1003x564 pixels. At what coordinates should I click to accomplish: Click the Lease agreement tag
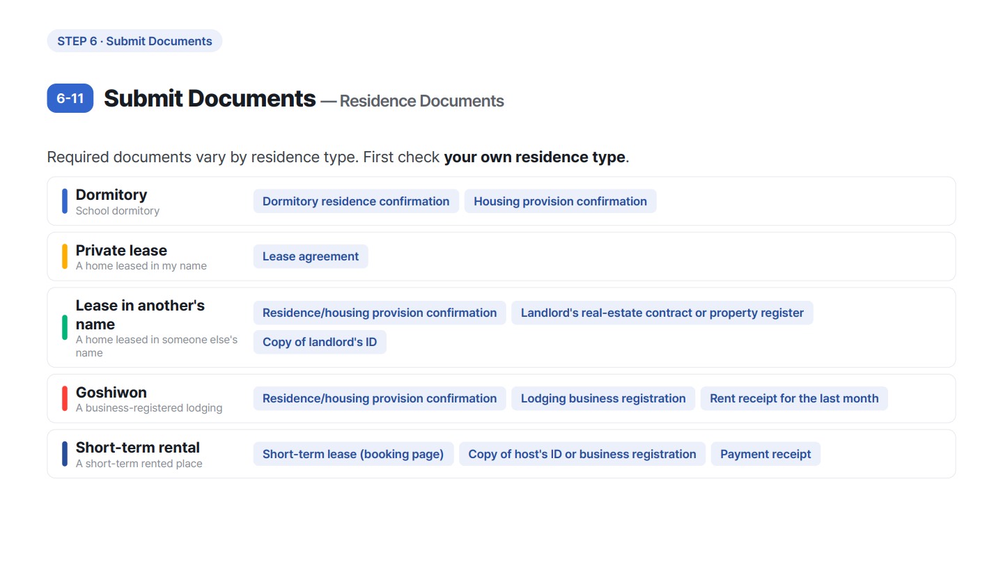point(311,256)
